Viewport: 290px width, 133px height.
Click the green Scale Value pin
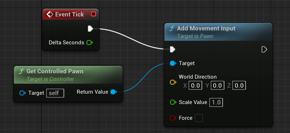[173, 102]
